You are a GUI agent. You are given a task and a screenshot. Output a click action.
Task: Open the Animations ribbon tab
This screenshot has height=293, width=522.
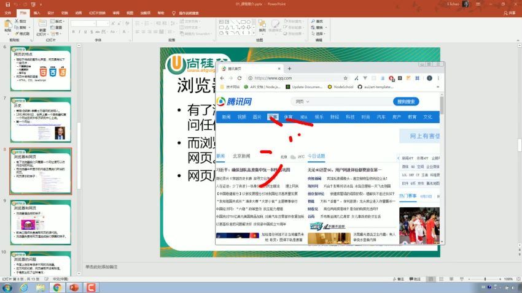78,13
